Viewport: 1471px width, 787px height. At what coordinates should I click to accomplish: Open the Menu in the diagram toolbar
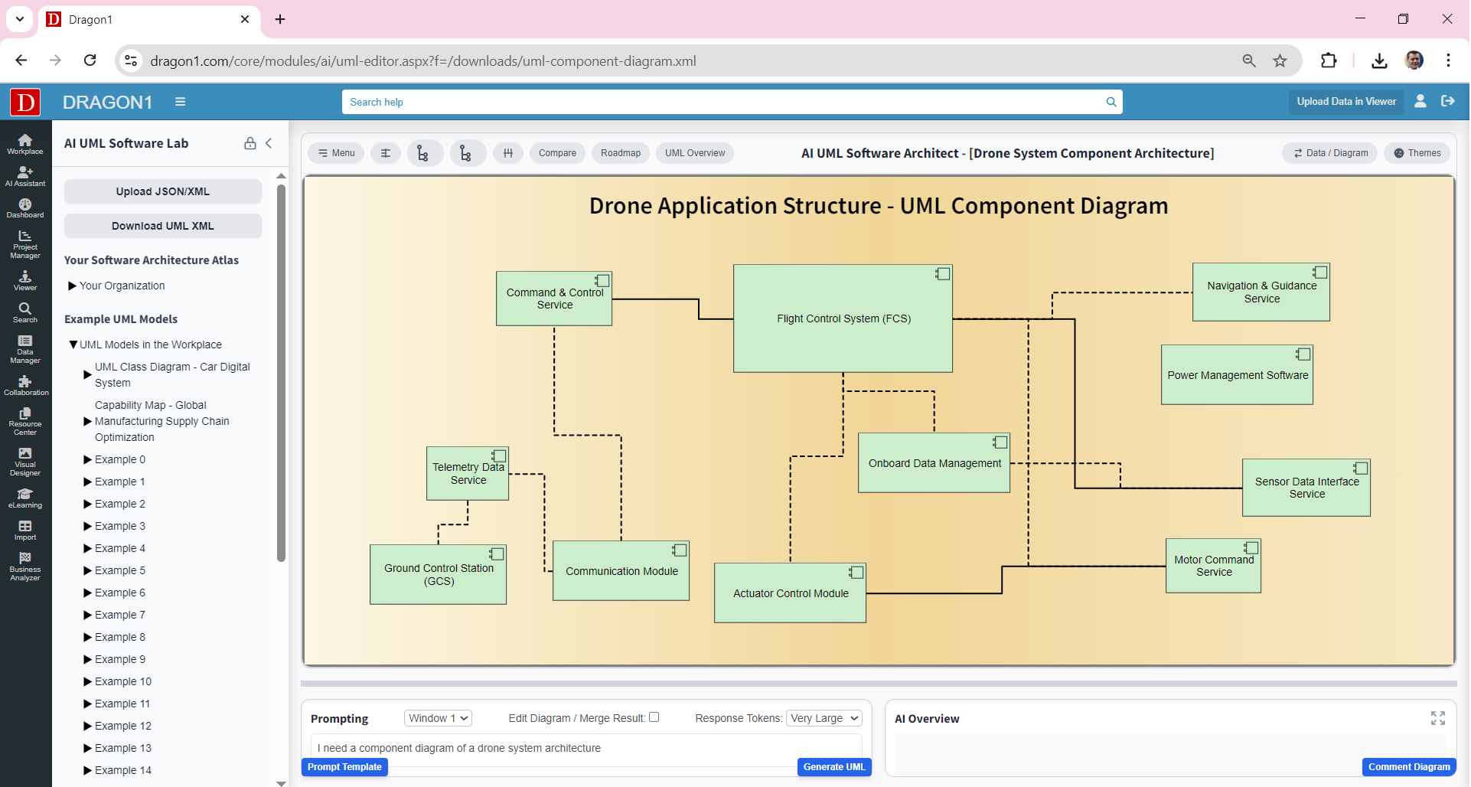pos(335,153)
